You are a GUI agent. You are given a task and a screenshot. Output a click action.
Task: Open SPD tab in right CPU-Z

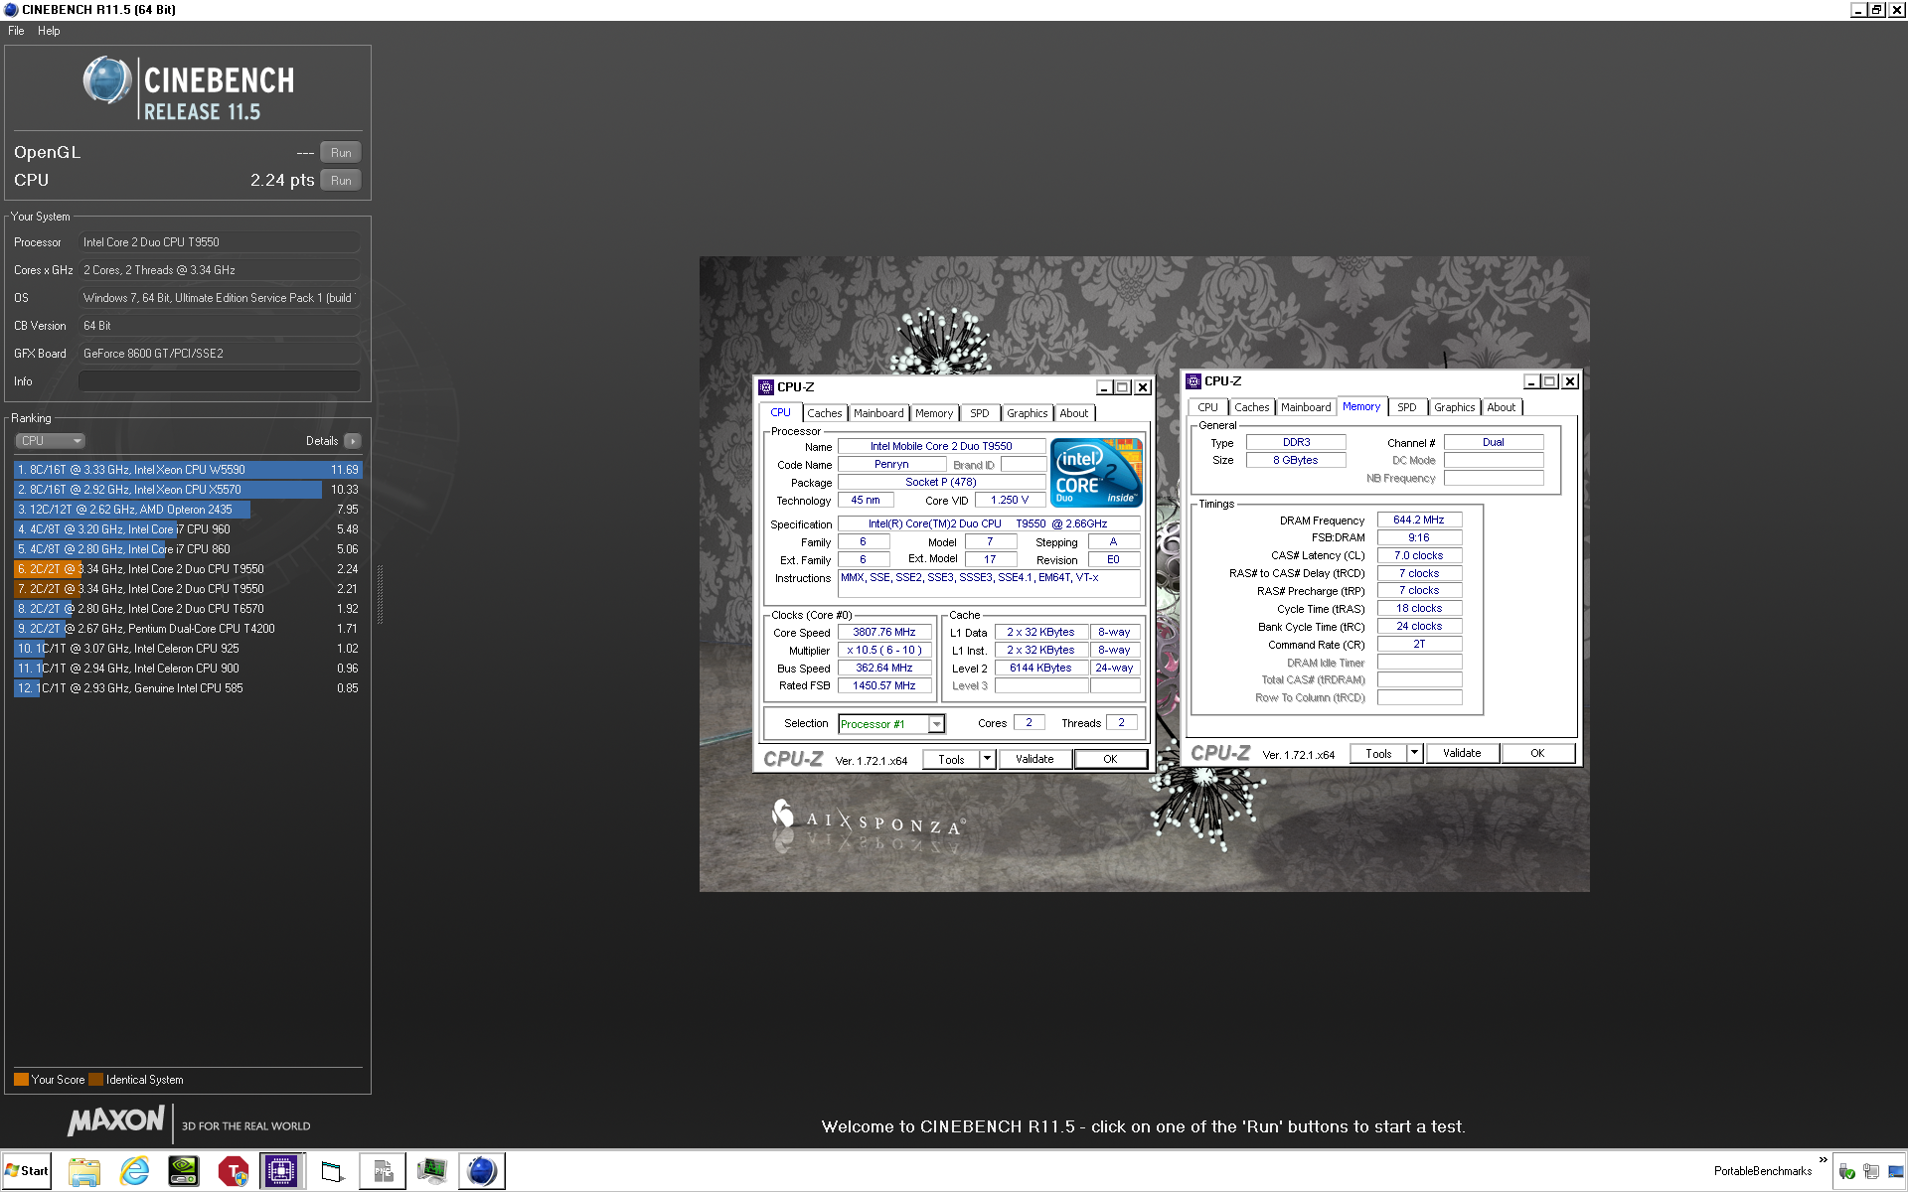click(x=1407, y=407)
